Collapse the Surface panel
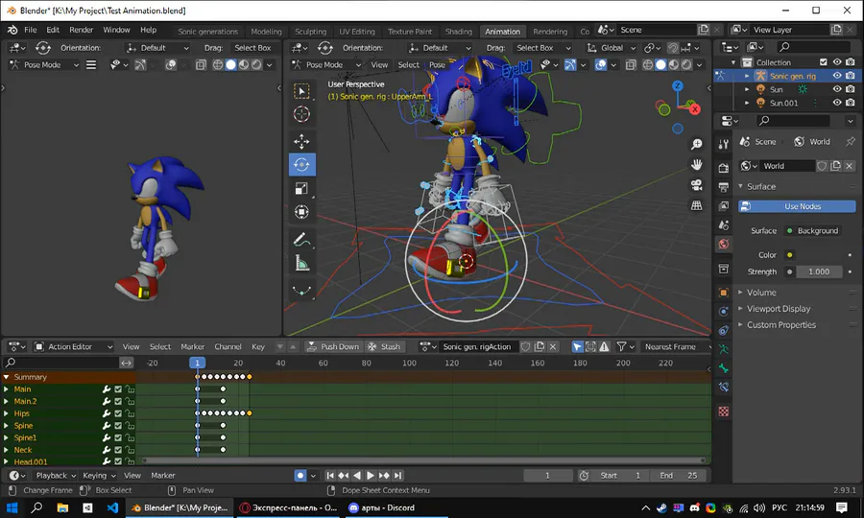Screen dimensions: 864x518 pyautogui.click(x=760, y=187)
